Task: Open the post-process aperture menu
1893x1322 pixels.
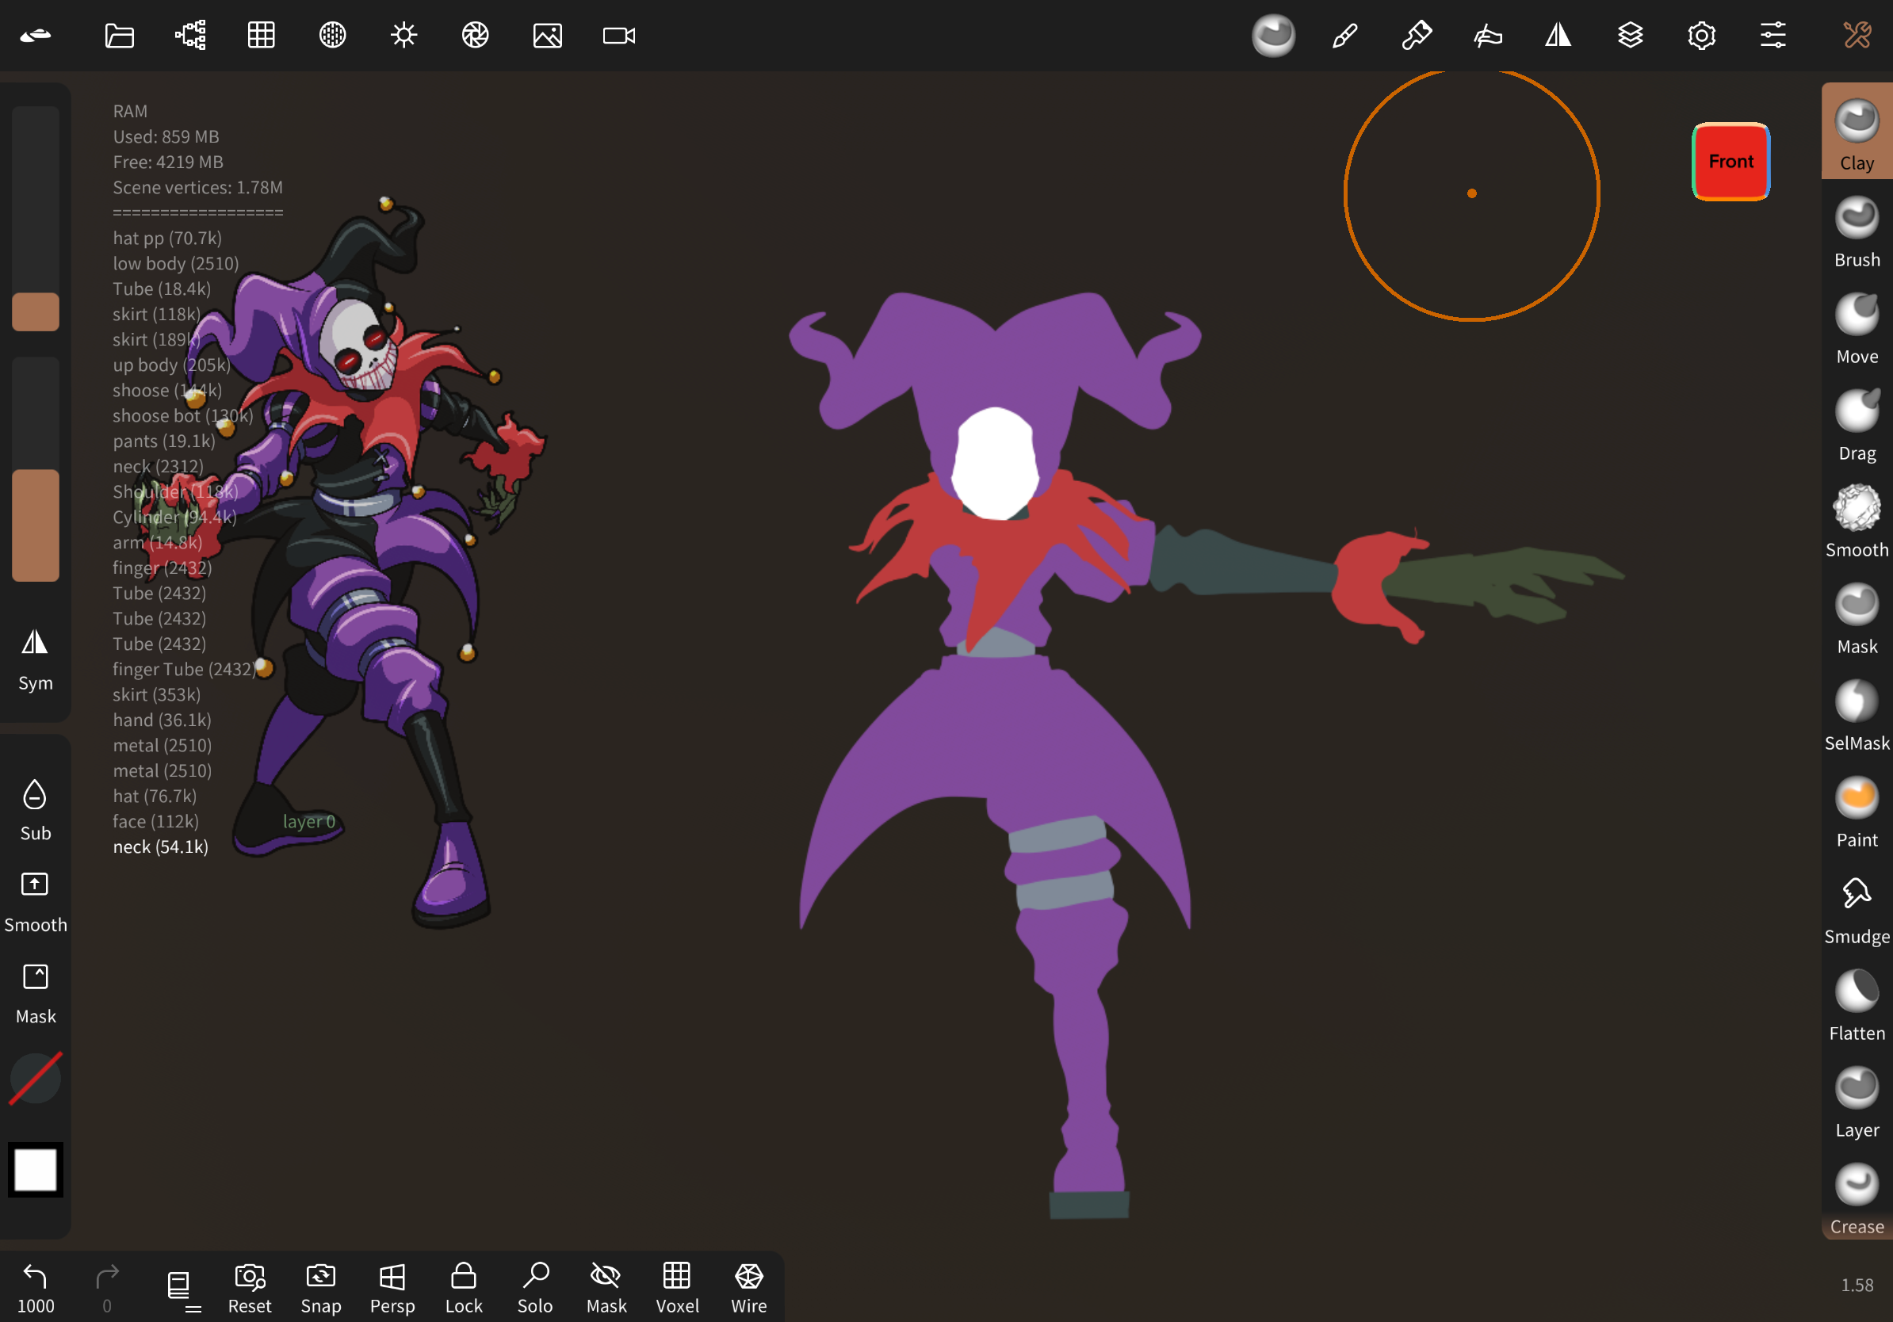Action: pos(476,36)
